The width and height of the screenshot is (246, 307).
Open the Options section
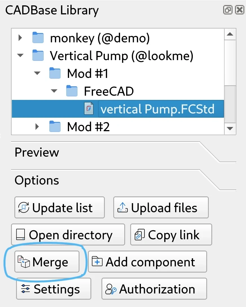37,180
